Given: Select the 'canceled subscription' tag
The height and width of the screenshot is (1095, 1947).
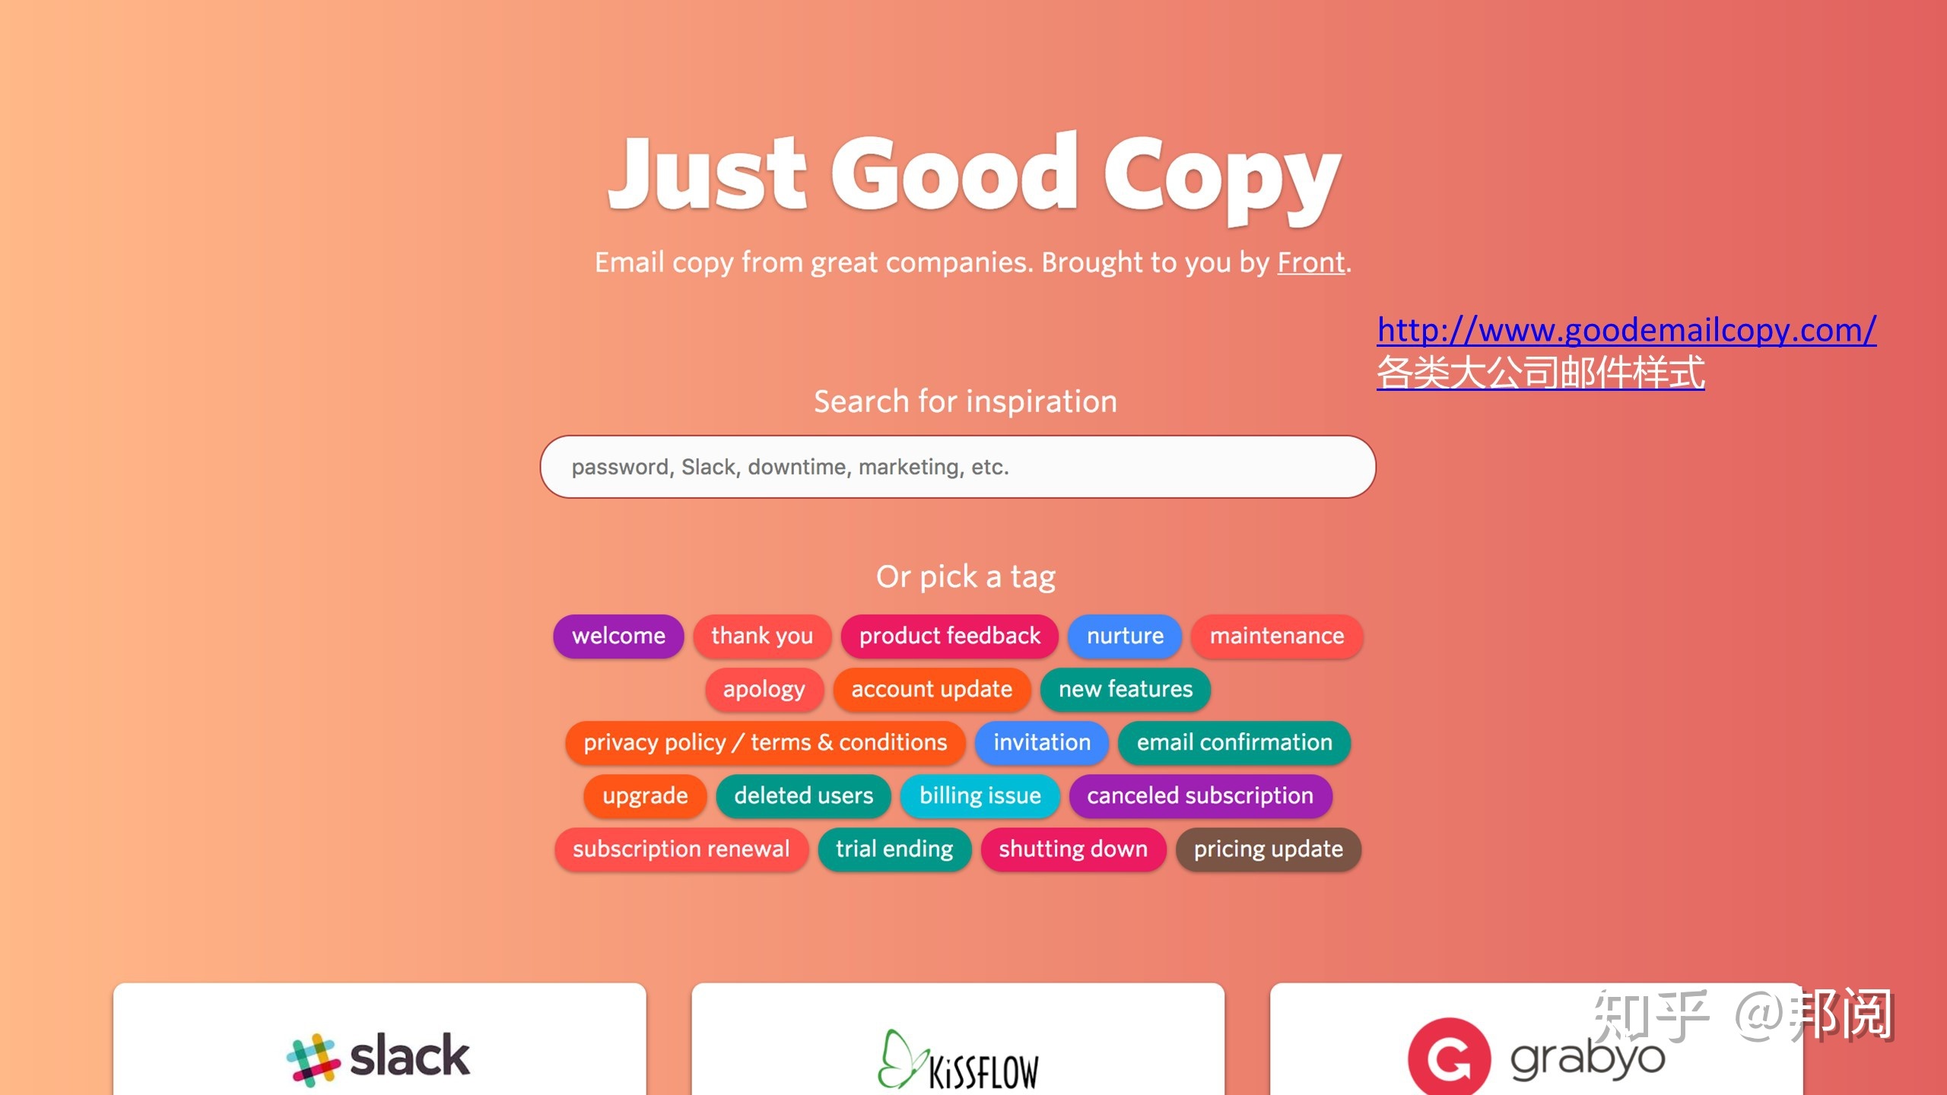Looking at the screenshot, I should coord(1198,795).
